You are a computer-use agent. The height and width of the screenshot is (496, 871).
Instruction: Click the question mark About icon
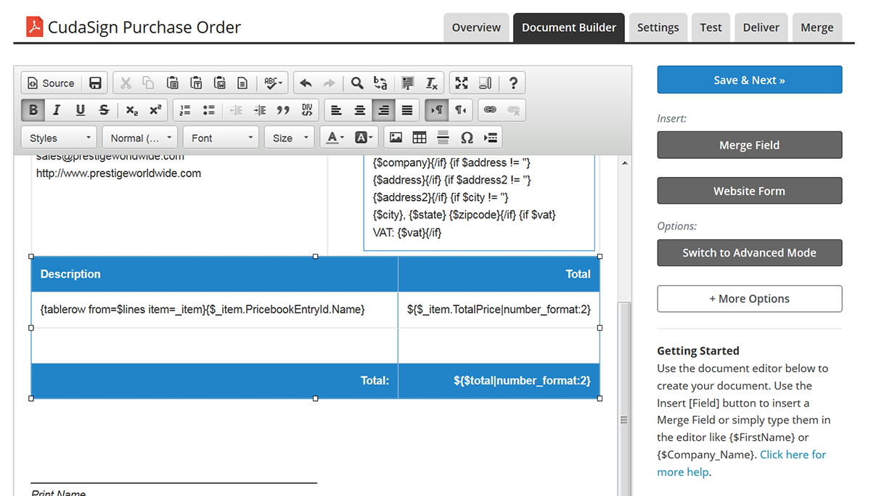pos(513,83)
